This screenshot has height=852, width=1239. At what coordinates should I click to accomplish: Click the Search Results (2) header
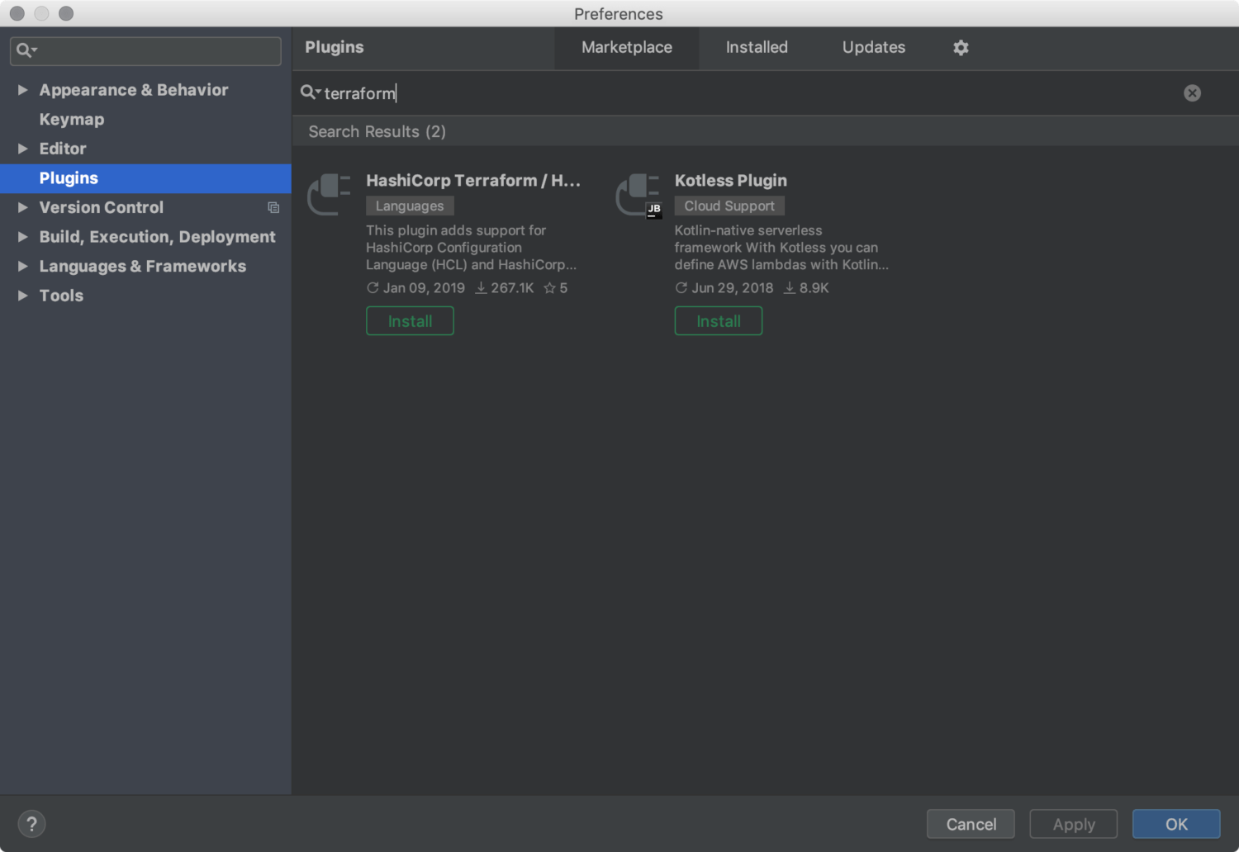click(x=377, y=132)
